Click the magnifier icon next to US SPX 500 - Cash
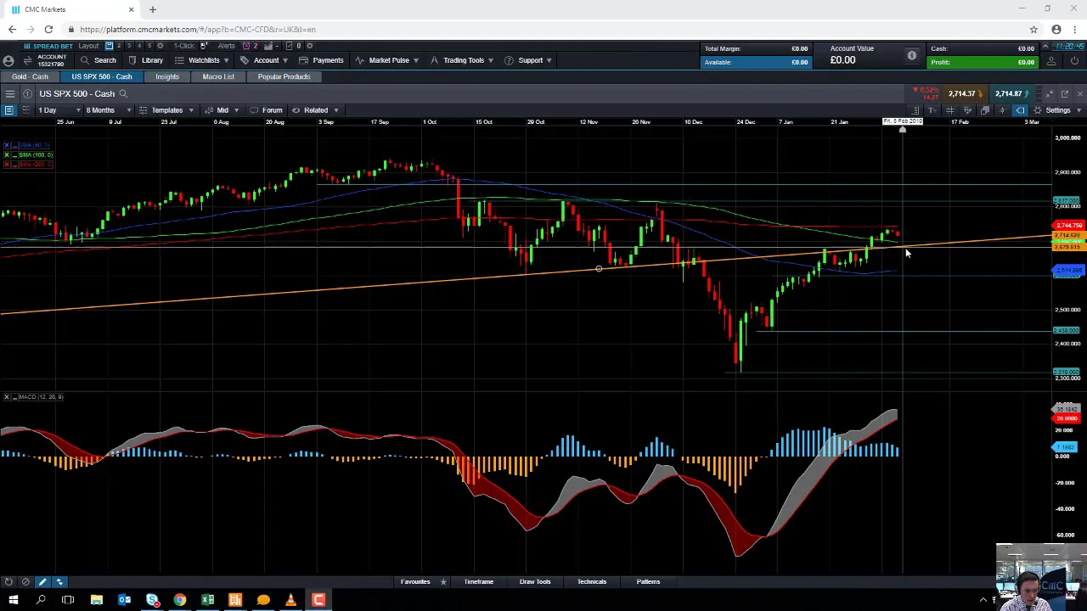The image size is (1087, 611). 123,93
